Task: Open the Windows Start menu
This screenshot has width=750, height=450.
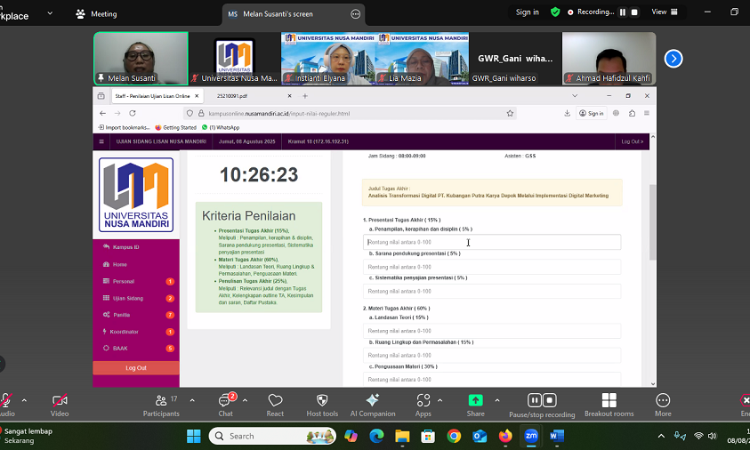Action: 193,436
